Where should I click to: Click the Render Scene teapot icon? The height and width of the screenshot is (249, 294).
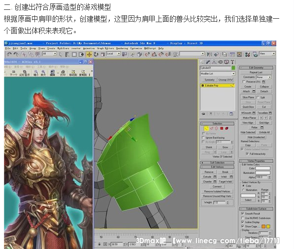point(255,54)
